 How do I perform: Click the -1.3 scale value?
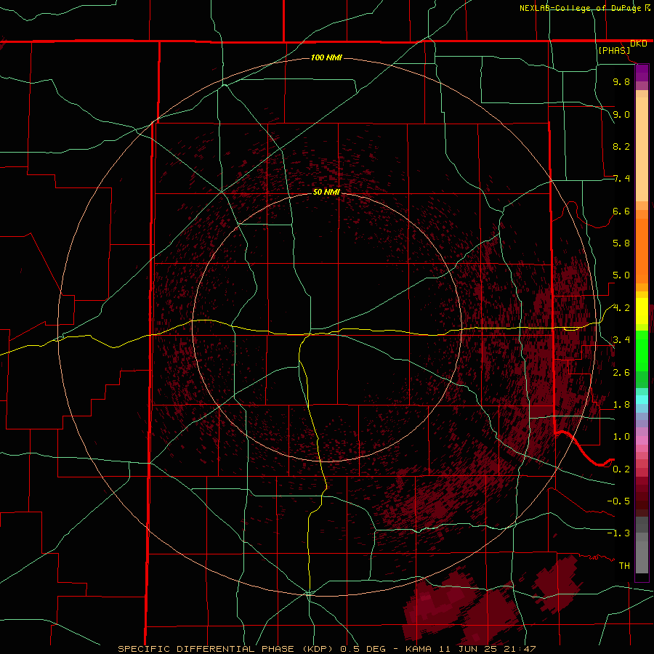618,533
